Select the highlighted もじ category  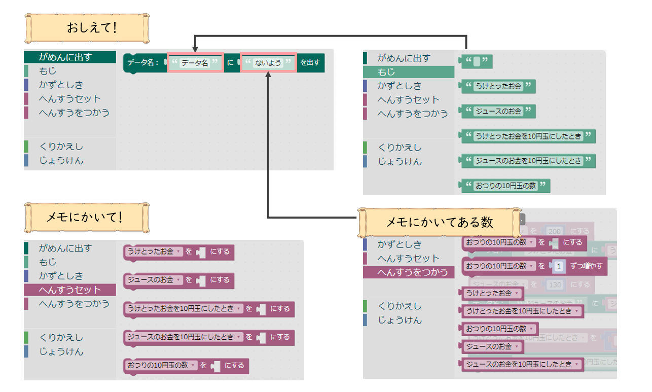point(408,72)
